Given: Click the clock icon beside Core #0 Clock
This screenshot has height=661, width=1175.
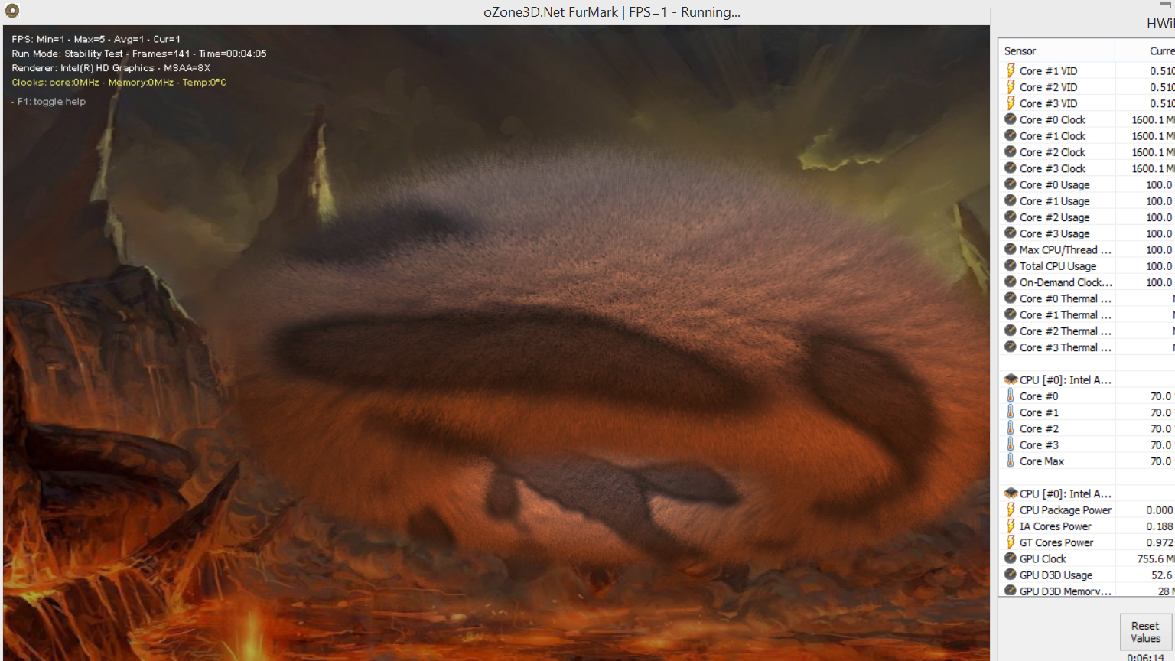Looking at the screenshot, I should pos(1011,119).
